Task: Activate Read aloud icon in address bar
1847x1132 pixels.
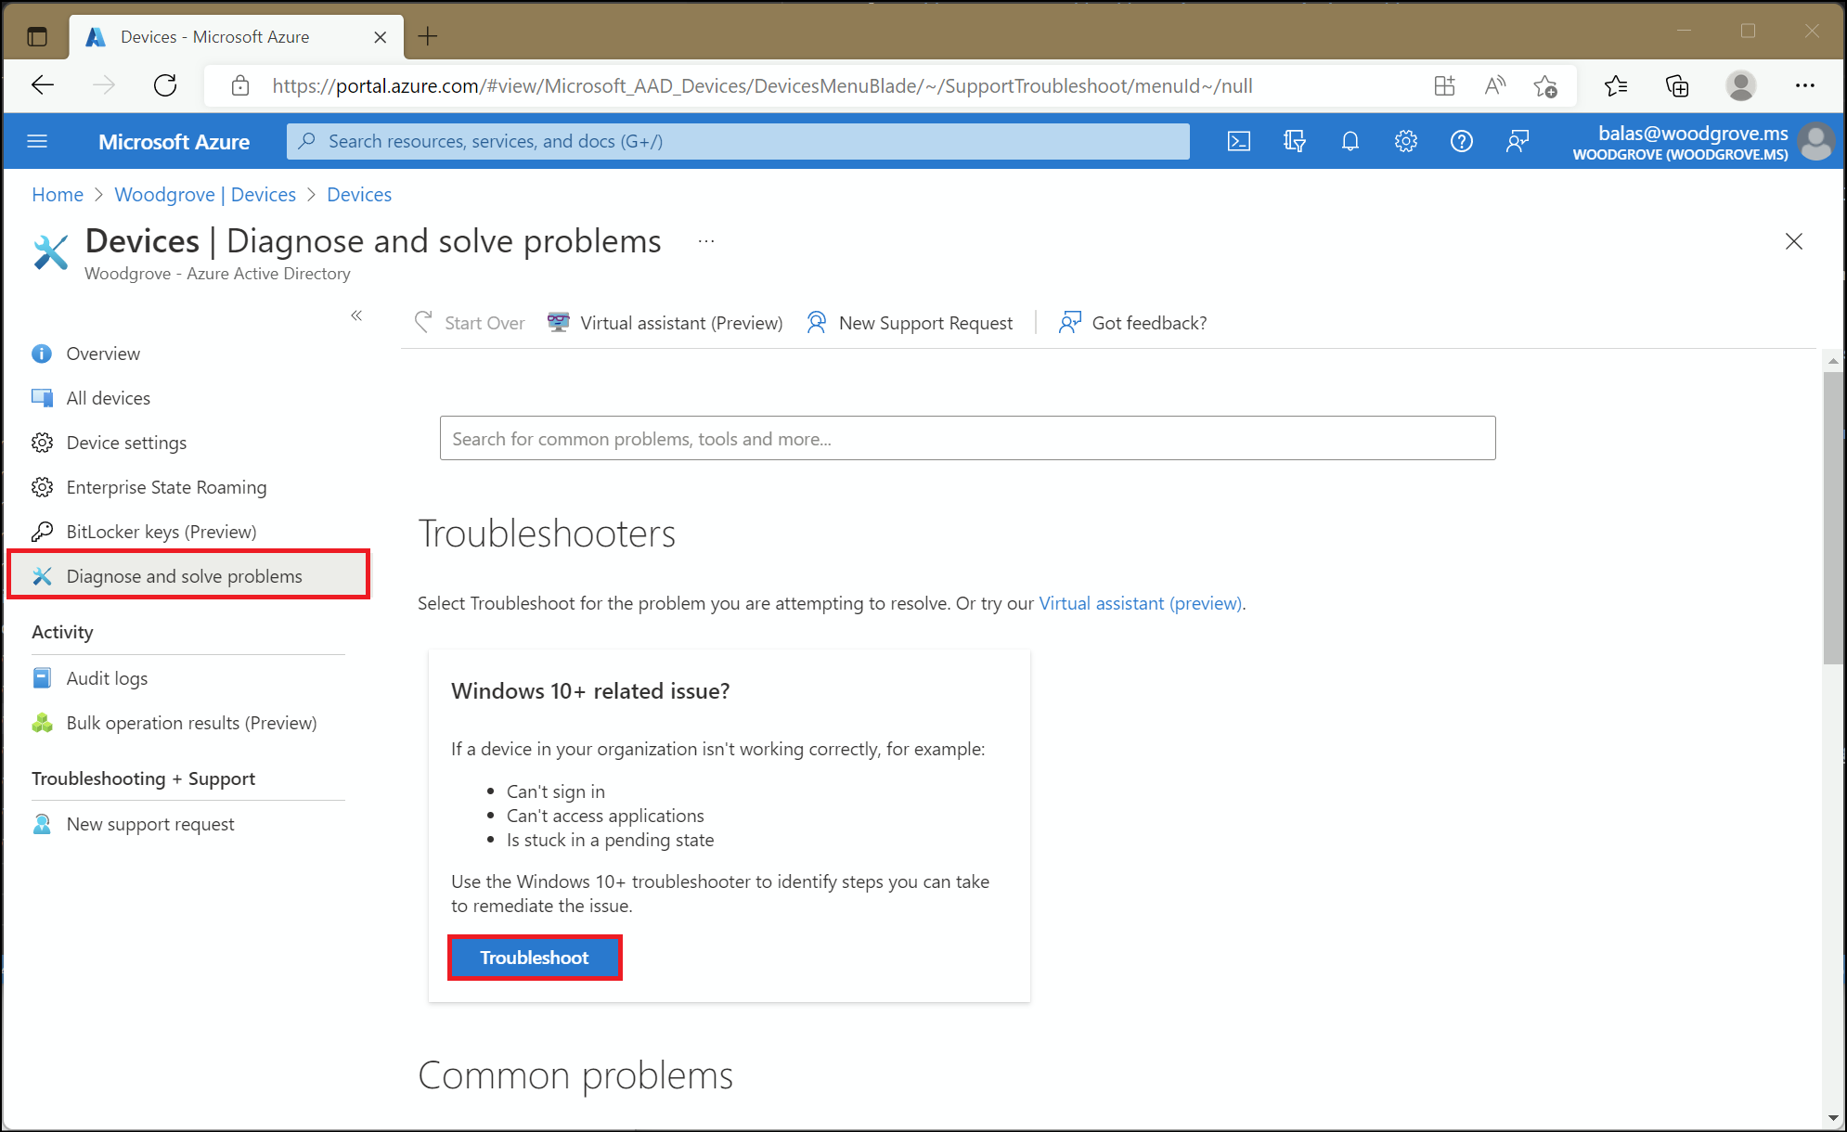Action: tap(1494, 85)
